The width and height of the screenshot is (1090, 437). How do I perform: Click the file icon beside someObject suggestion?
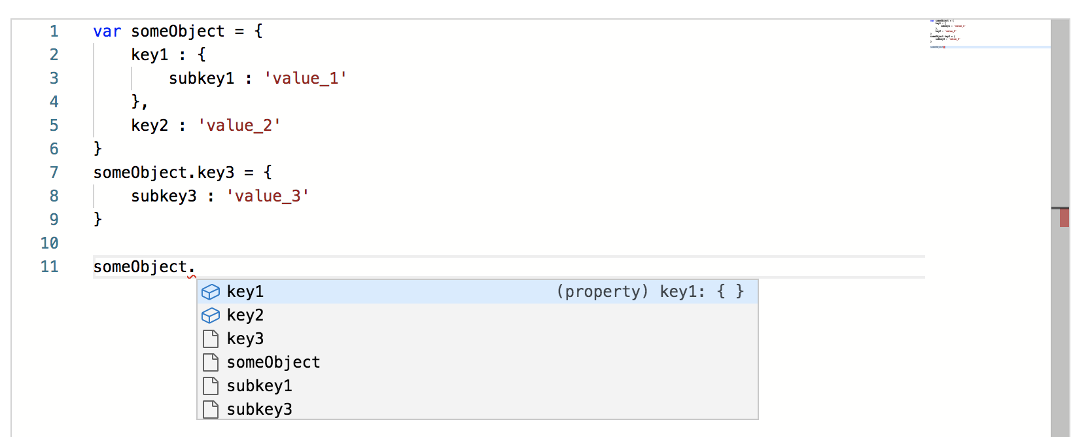(x=211, y=362)
